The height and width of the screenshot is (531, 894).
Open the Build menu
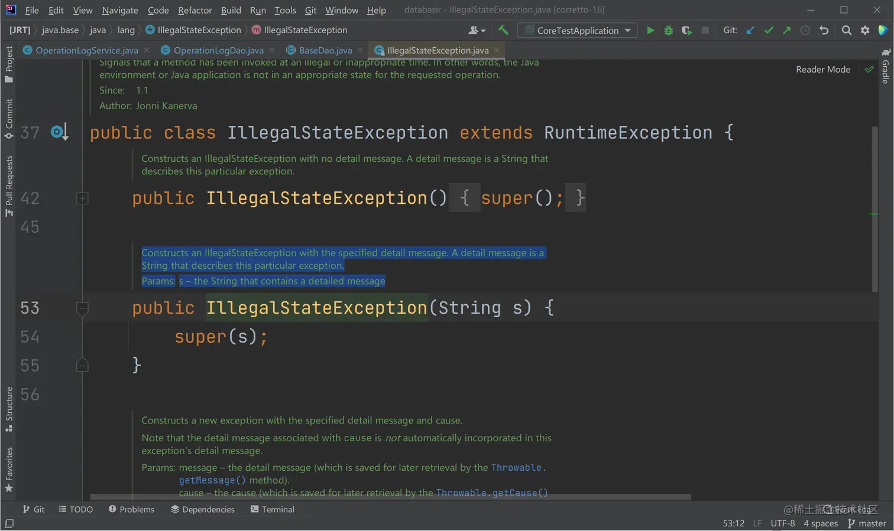coord(231,10)
